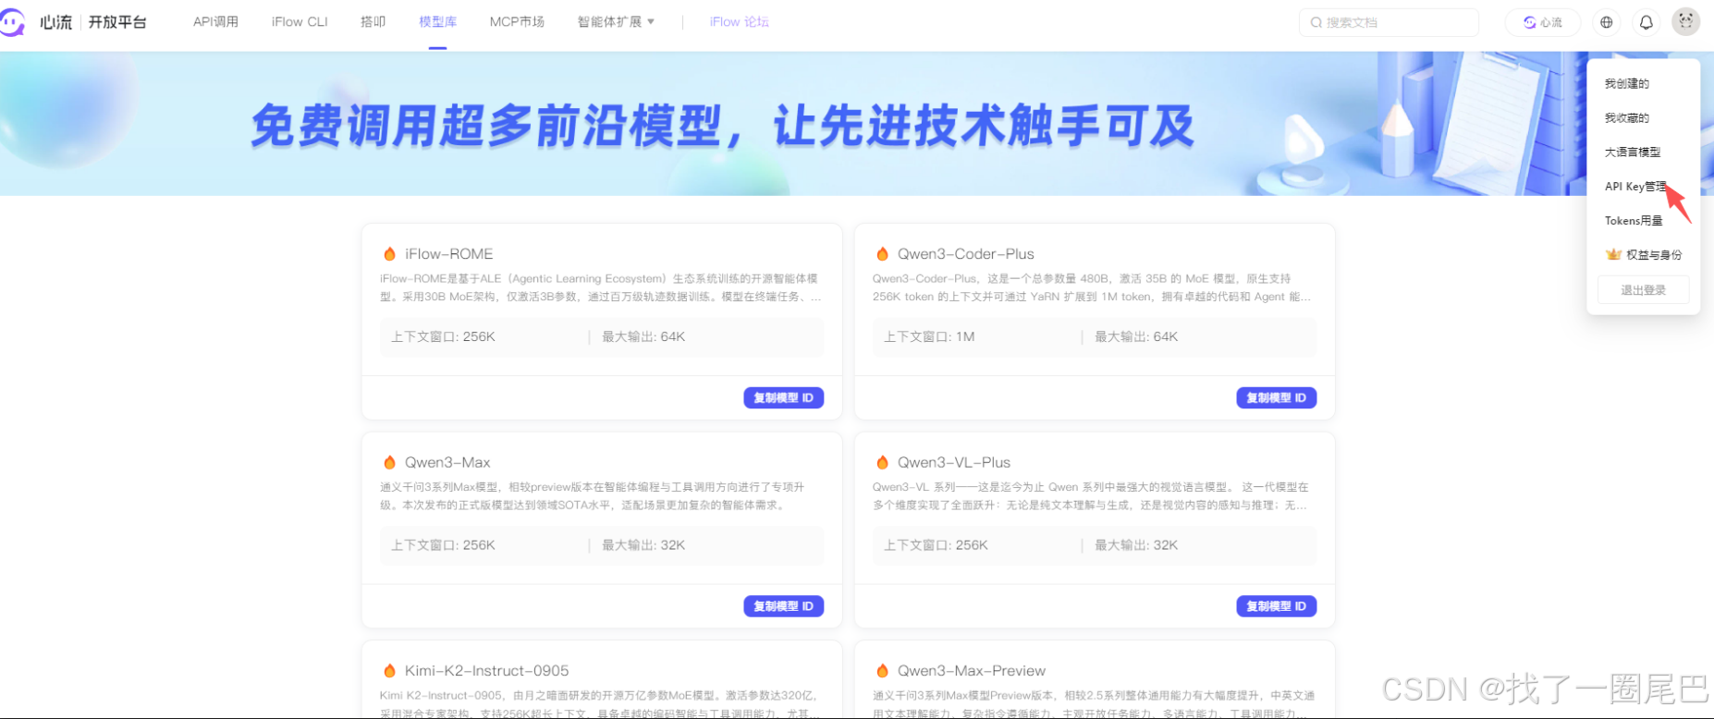Click the 心流 logo icon
The image size is (1714, 719).
pyautogui.click(x=13, y=22)
